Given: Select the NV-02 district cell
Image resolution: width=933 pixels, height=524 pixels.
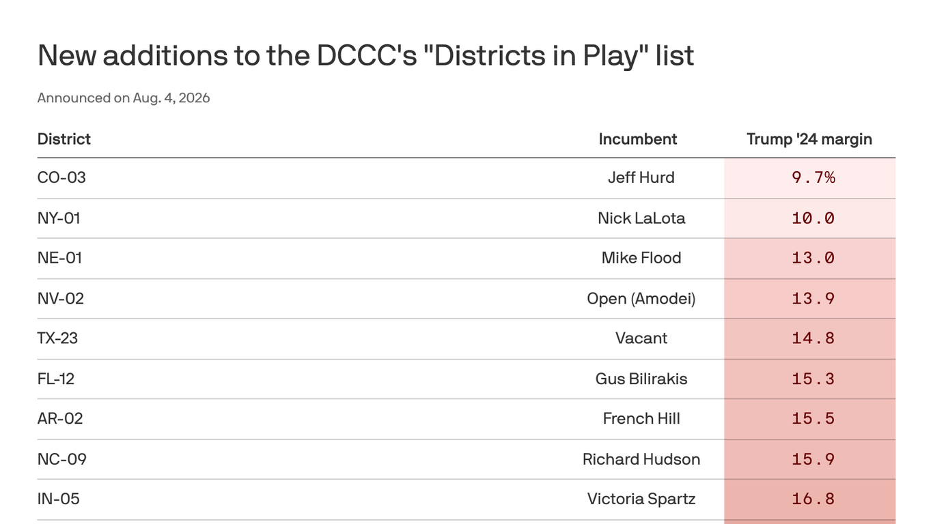Looking at the screenshot, I should [x=61, y=299].
